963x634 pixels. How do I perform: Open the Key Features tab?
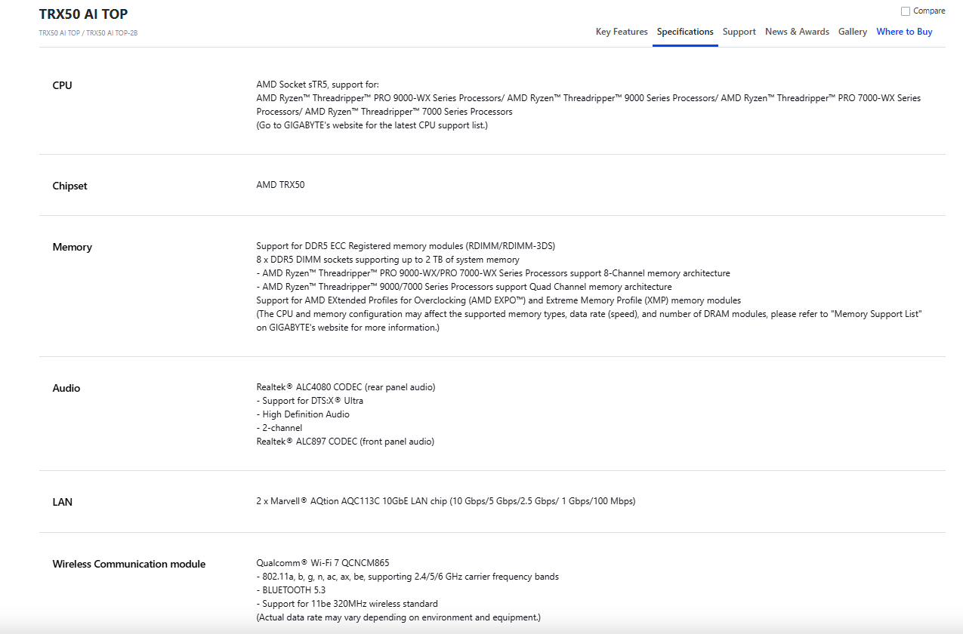point(622,32)
